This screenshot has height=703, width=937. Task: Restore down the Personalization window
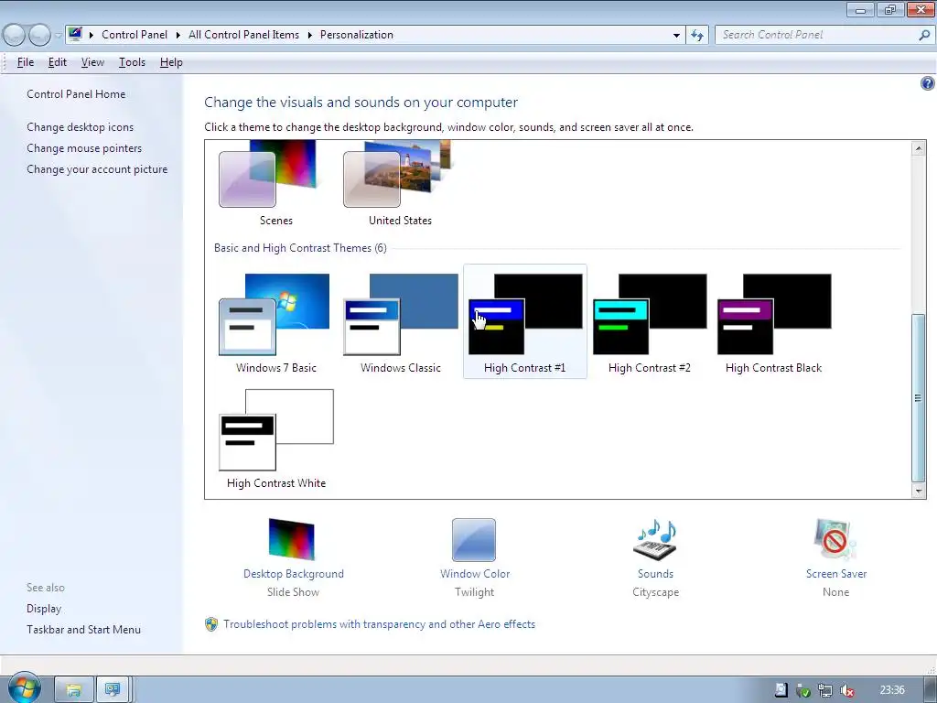click(890, 9)
